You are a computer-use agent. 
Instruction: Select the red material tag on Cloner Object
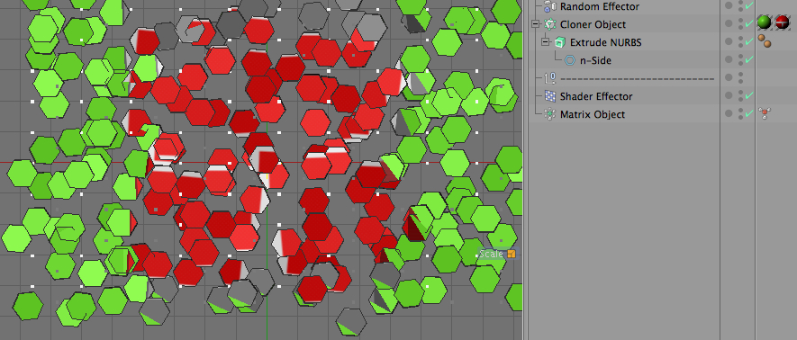tap(782, 22)
